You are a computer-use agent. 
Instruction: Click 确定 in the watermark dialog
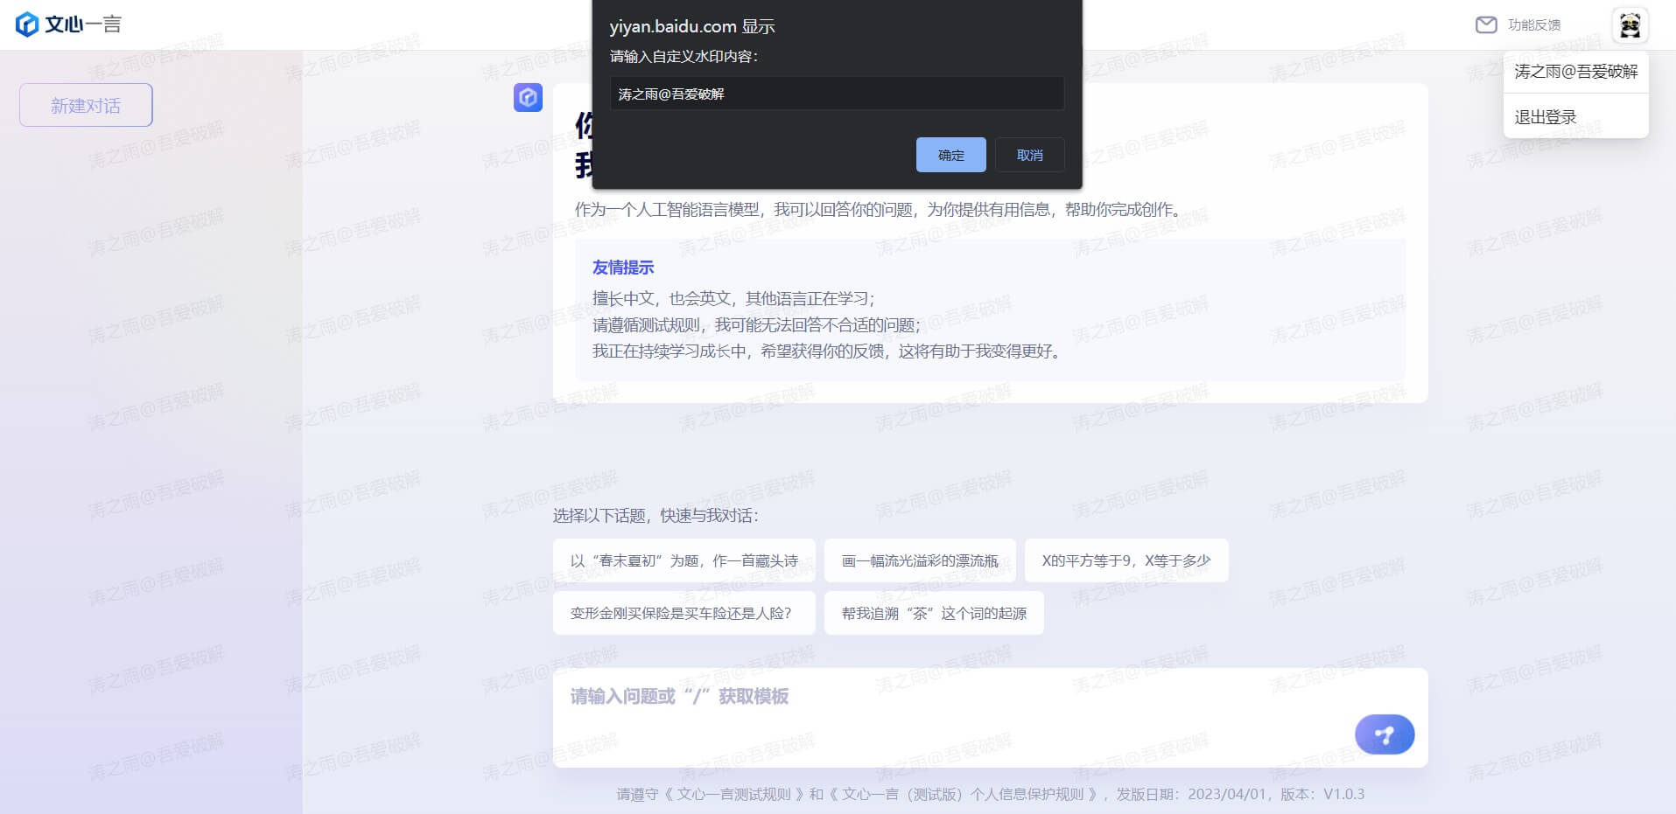(x=951, y=155)
